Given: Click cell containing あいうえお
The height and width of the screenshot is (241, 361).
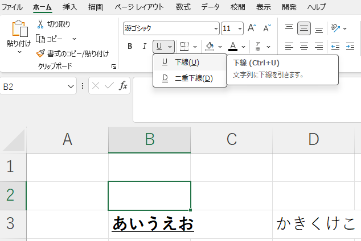Looking at the screenshot, I should 149,224.
